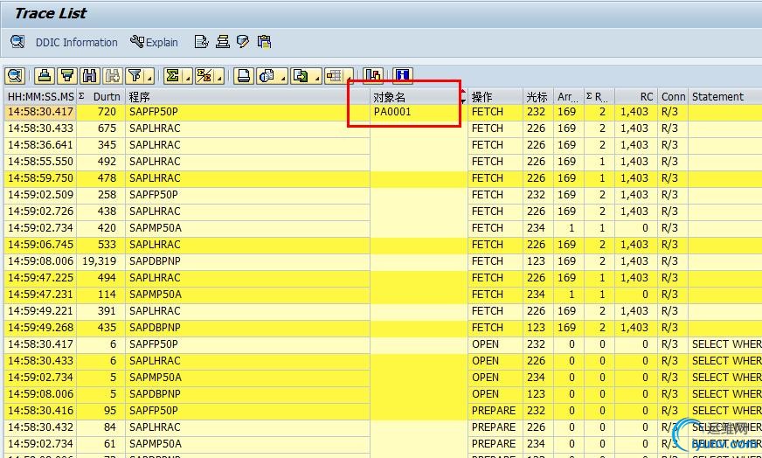Click the time cell 14:59:02.509
This screenshot has height=458, width=762.
tap(41, 195)
